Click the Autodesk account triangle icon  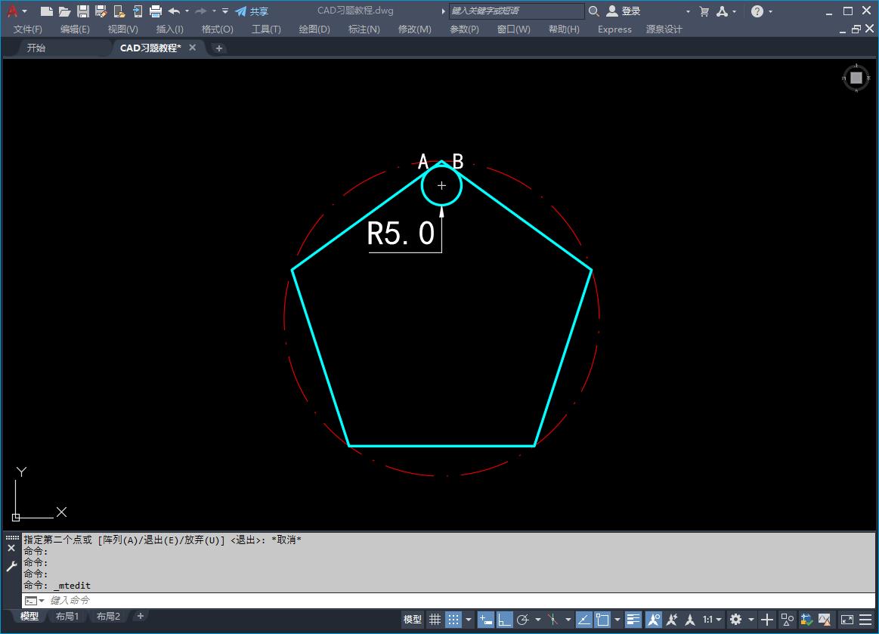click(722, 11)
